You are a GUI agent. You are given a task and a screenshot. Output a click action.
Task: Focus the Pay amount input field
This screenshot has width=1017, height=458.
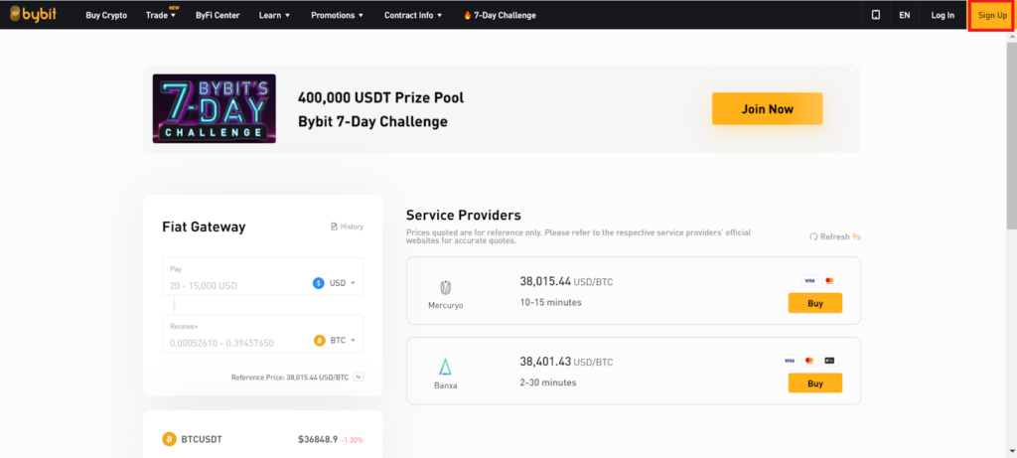tap(233, 285)
